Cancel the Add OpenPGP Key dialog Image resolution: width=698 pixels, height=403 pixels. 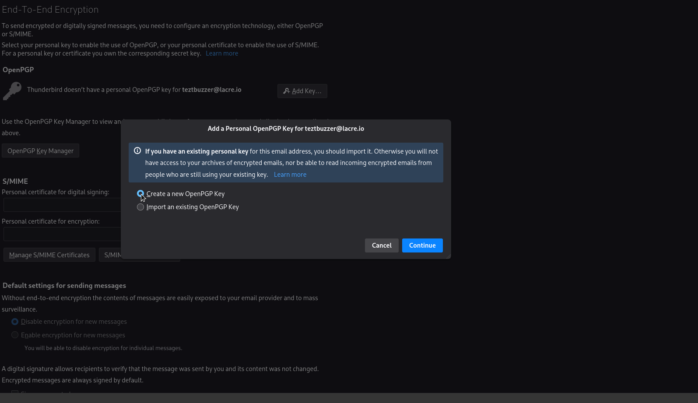tap(382, 245)
